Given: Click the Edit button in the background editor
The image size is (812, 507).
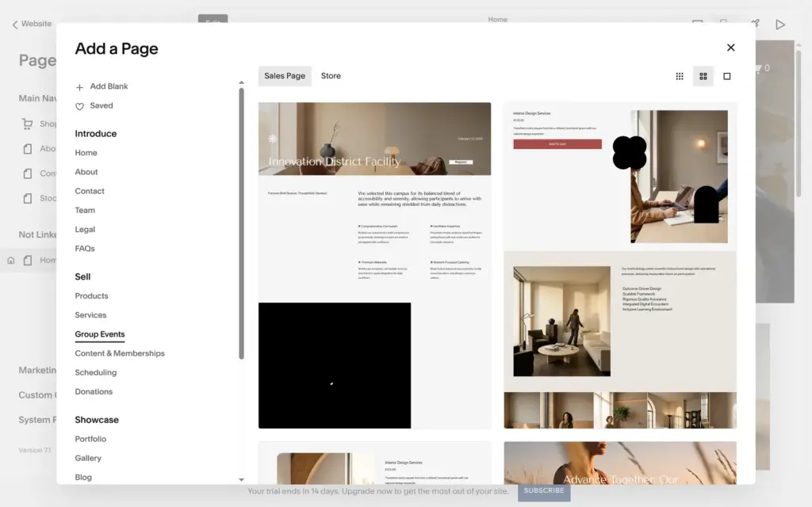Looking at the screenshot, I should coord(213,20).
